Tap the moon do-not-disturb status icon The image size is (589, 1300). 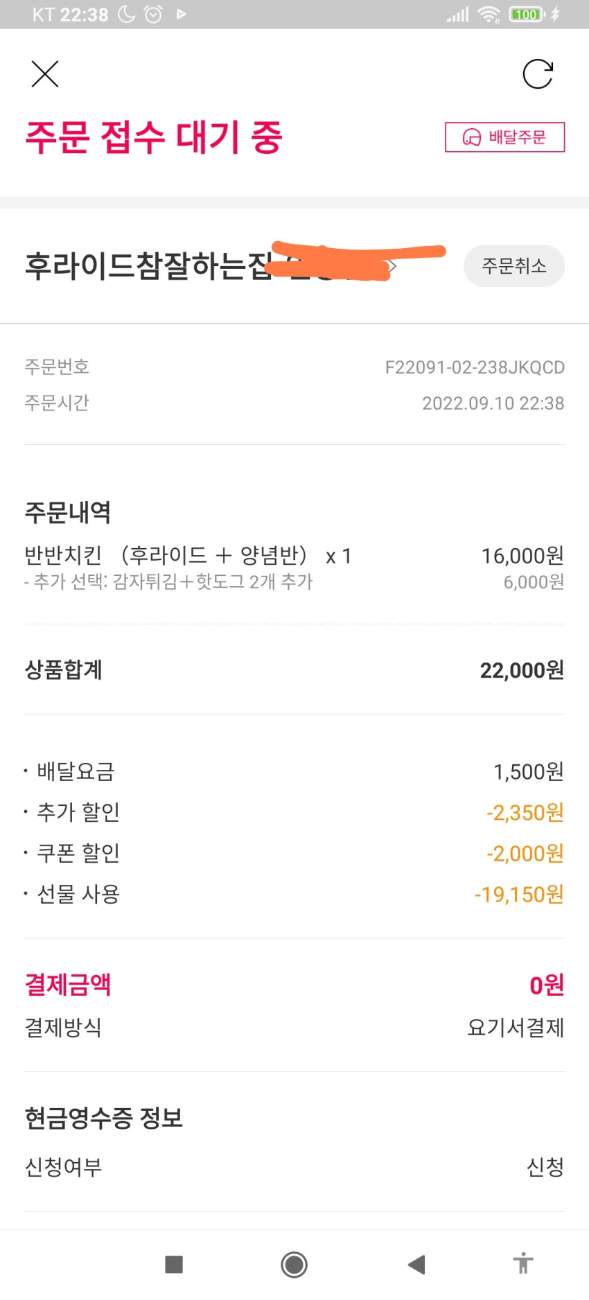coord(127,14)
